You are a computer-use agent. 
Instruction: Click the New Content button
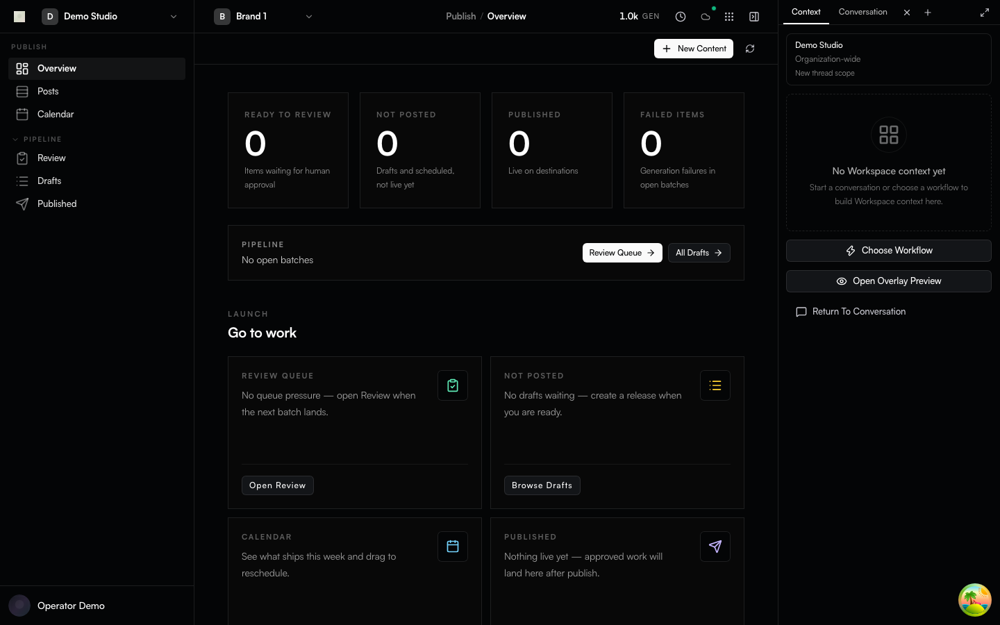(694, 49)
